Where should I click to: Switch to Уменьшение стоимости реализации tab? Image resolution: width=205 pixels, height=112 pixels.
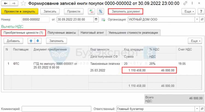click(133, 33)
